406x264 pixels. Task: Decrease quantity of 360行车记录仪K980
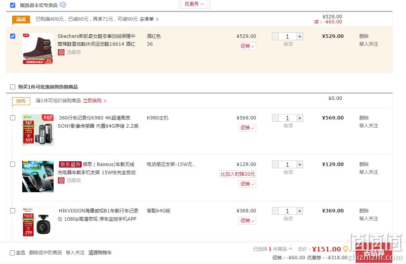click(275, 118)
